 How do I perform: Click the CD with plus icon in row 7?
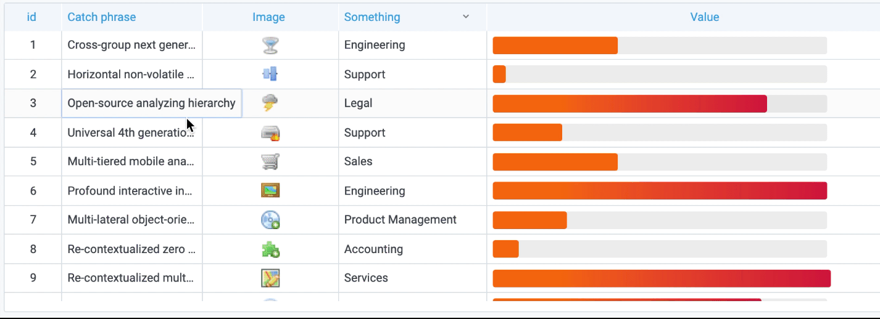coord(270,220)
